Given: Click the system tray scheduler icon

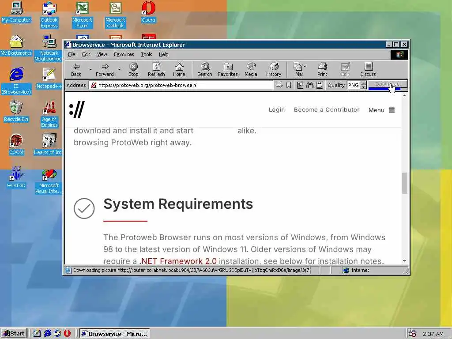Looking at the screenshot, I should 412,334.
